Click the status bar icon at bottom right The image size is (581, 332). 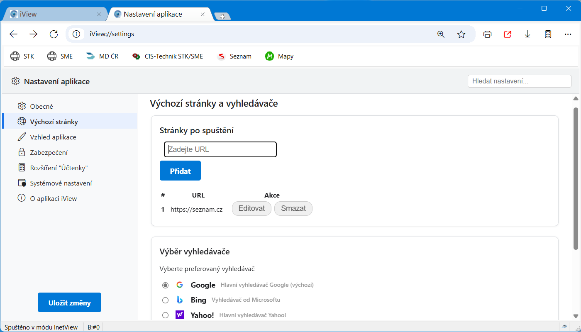pyautogui.click(x=564, y=326)
